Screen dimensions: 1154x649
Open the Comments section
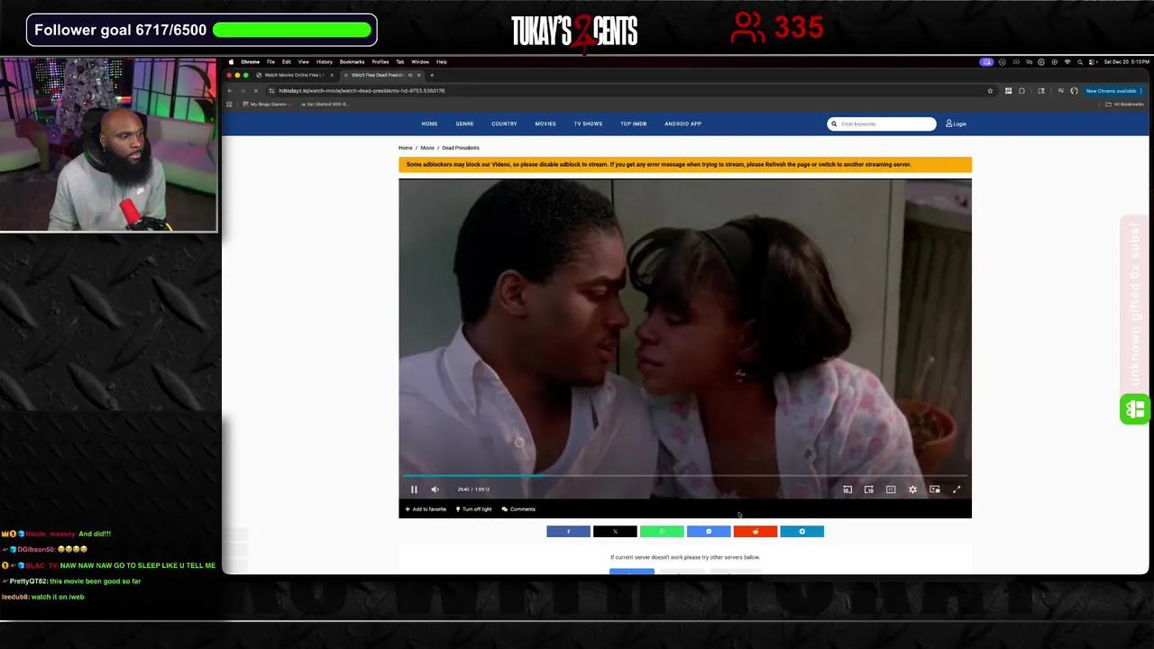point(518,509)
